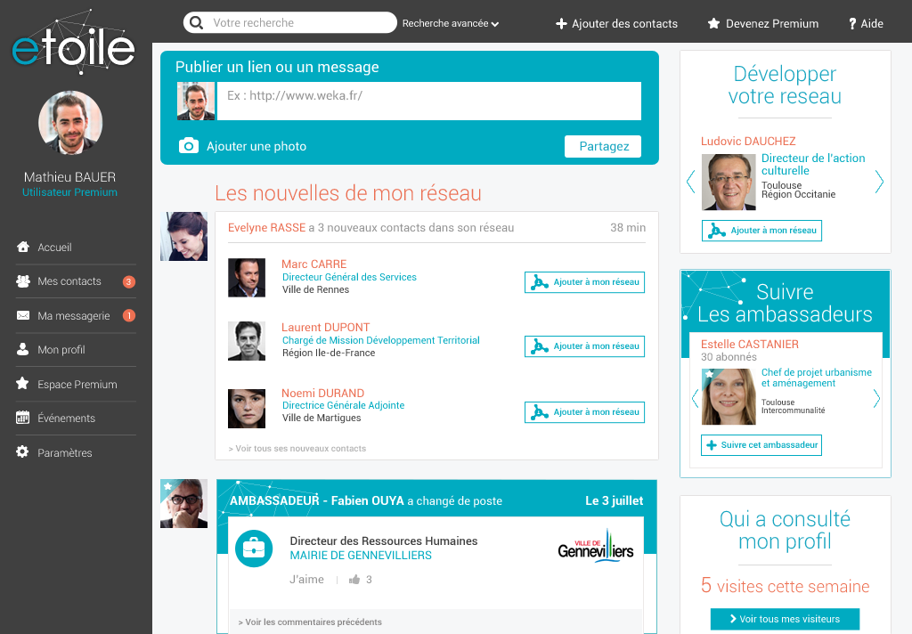The image size is (912, 634).
Task: Click the briefcase icon in Fabien's post
Action: click(254, 549)
